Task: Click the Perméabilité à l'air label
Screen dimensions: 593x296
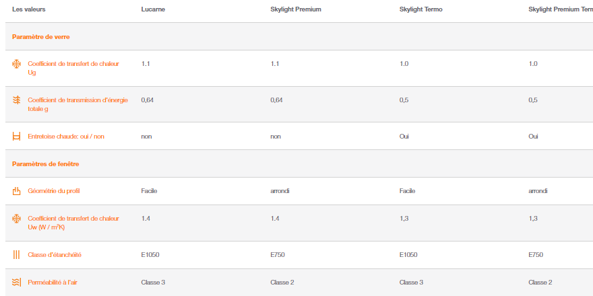Action: pos(53,283)
